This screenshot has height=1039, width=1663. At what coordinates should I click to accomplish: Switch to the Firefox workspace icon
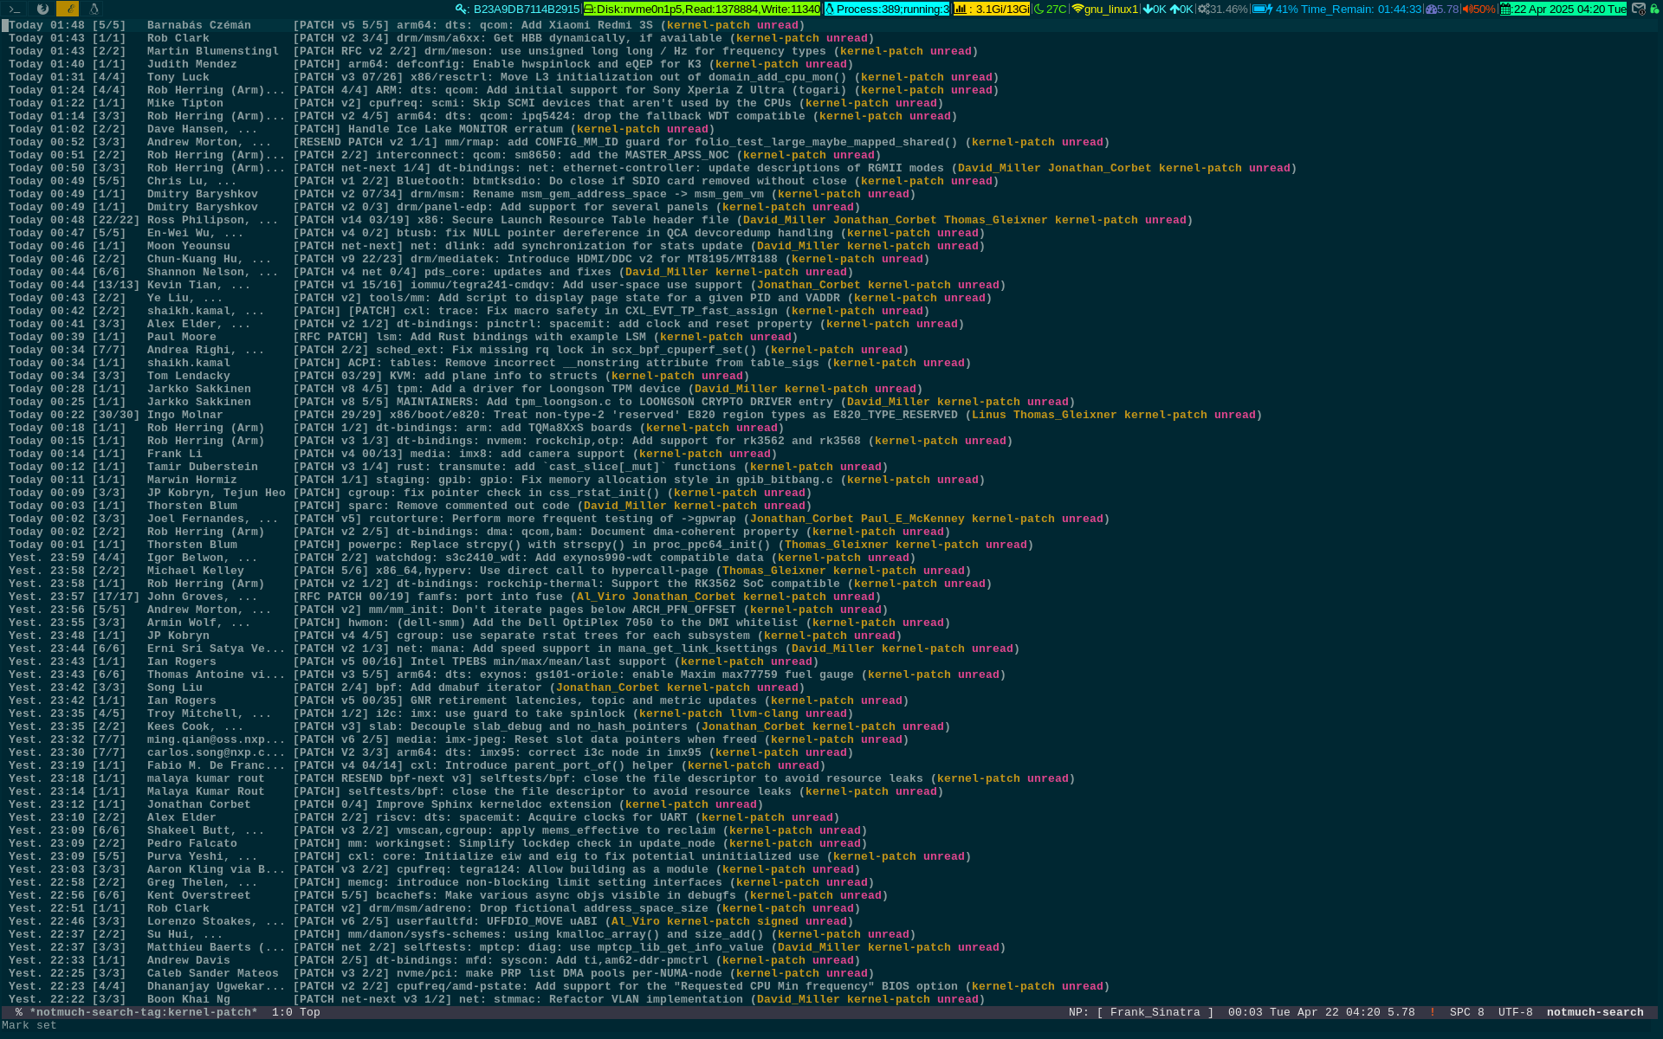[x=42, y=9]
